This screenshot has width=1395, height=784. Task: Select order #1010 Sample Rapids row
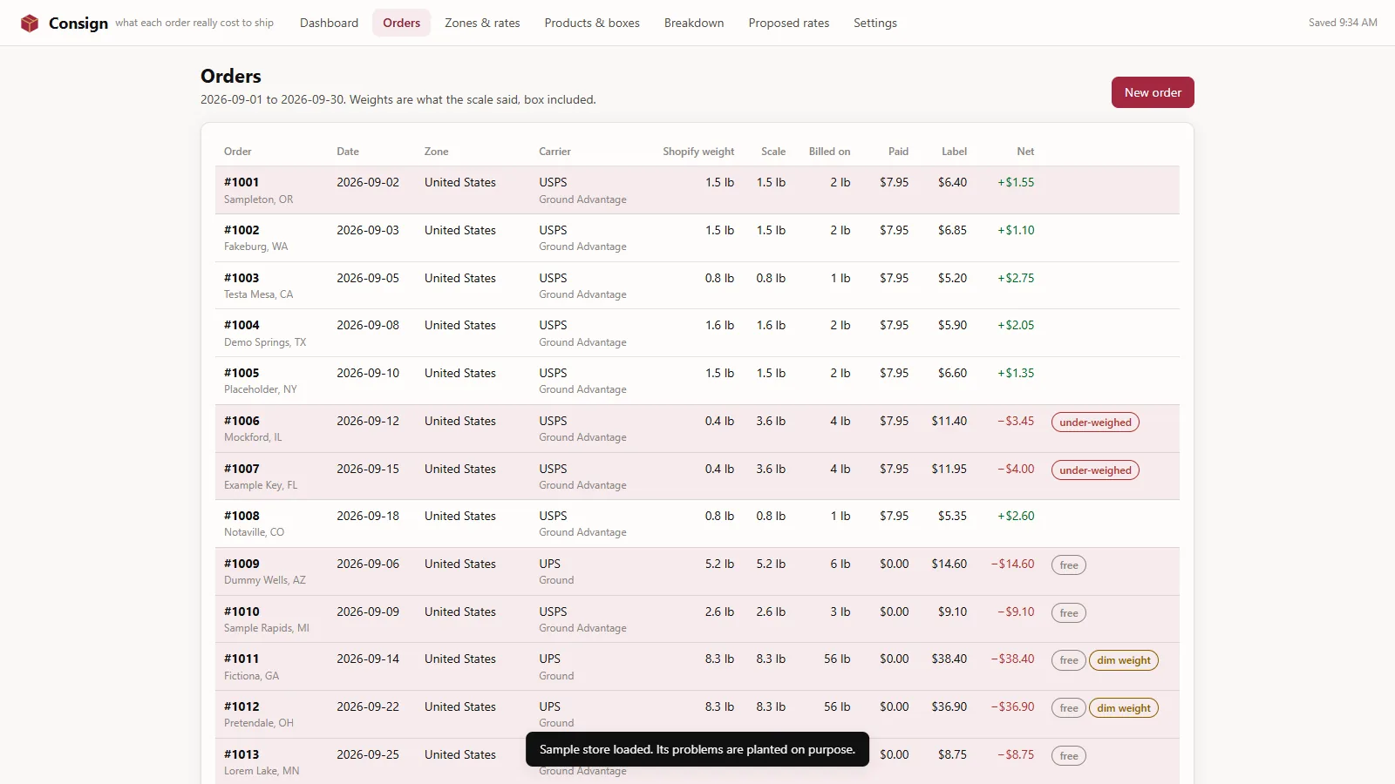697,619
